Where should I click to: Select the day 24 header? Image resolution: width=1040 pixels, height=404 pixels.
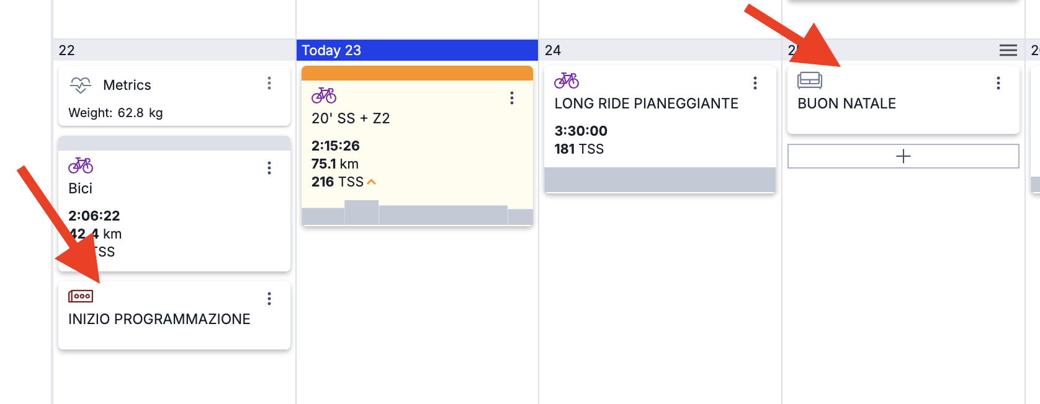pyautogui.click(x=660, y=50)
